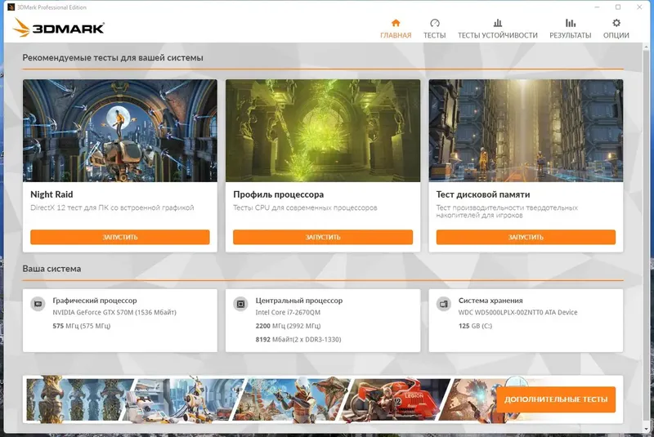Screen dimensions: 654x437
Task: Minimize the 3DMark window
Action: 597,7
